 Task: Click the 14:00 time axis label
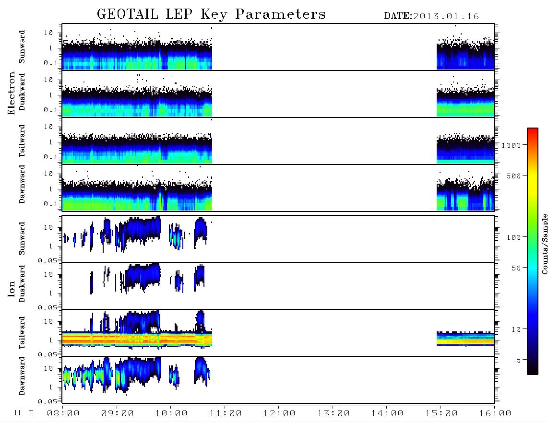click(x=387, y=414)
